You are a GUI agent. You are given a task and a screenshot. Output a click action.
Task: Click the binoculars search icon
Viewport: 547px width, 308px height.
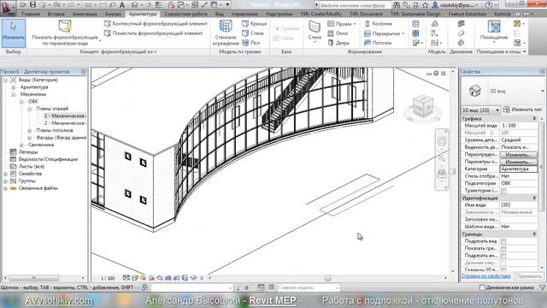click(397, 5)
